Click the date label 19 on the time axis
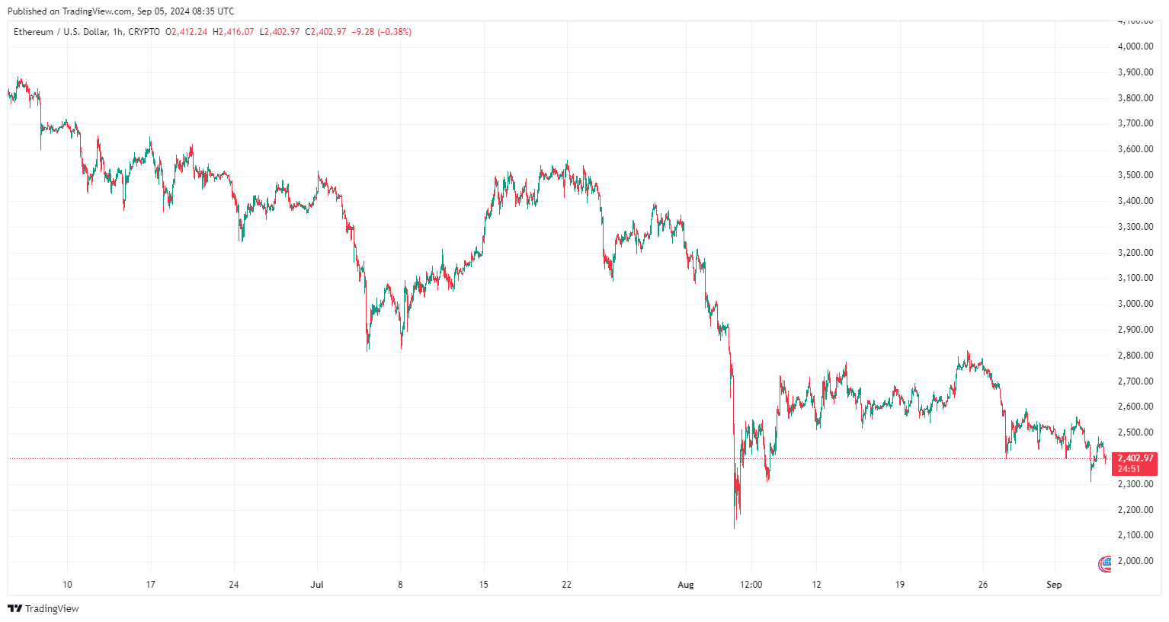 [900, 585]
